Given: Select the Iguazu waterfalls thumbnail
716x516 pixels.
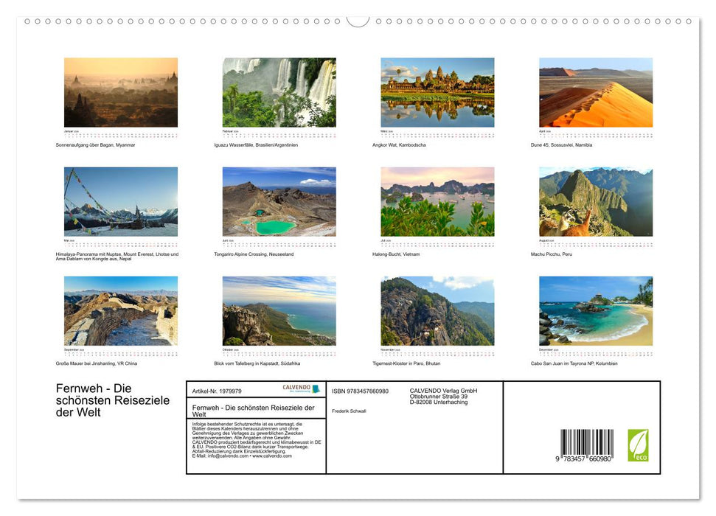Looking at the screenshot, I should point(279,93).
